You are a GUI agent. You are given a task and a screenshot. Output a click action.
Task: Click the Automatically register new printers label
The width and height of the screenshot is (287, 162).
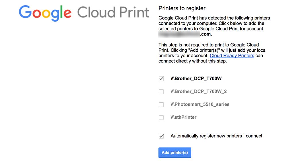pyautogui.click(x=216, y=136)
